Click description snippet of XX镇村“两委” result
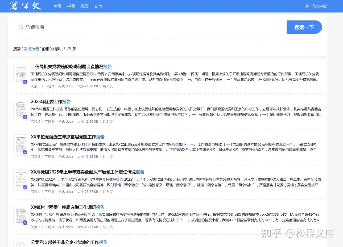The image size is (343, 247). coord(176,217)
